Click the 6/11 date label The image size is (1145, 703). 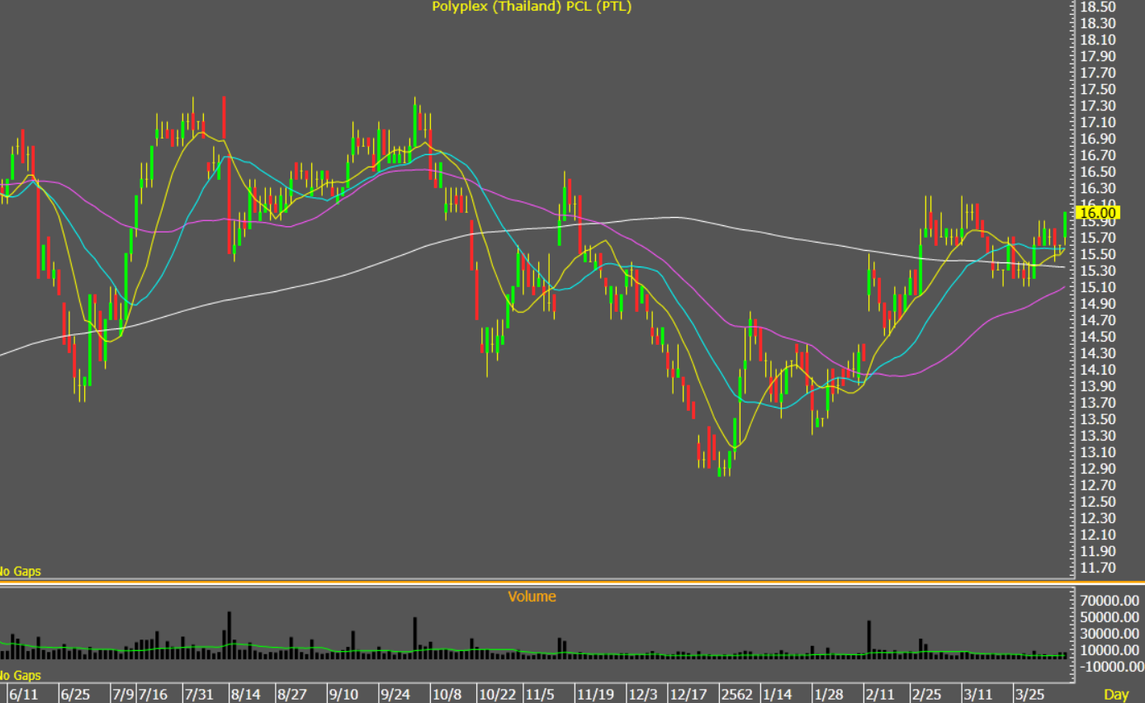click(24, 693)
